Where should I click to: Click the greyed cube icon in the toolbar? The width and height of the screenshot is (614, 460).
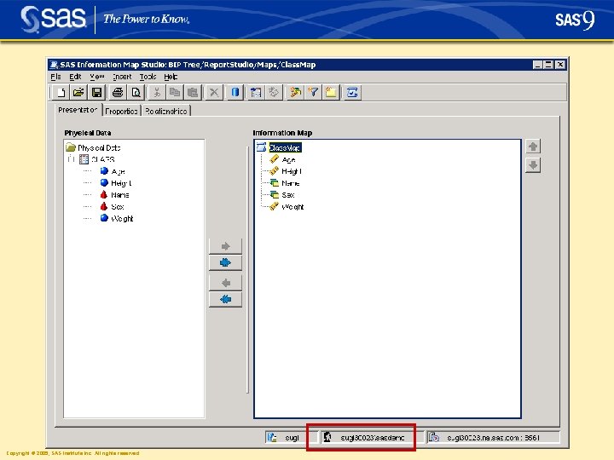point(274,93)
